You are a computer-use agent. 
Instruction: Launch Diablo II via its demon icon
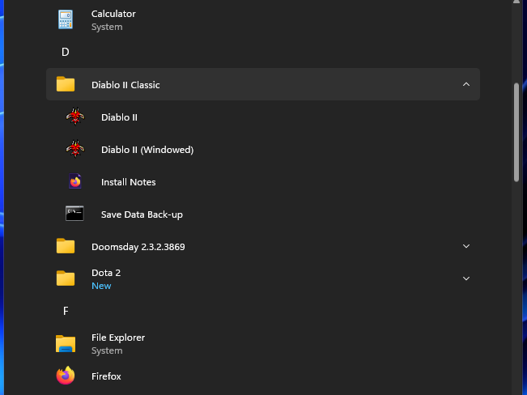click(x=75, y=117)
